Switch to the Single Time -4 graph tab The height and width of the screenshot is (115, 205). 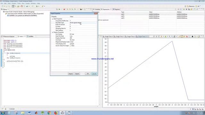click(x=108, y=36)
